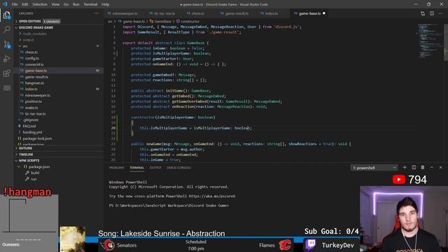This screenshot has width=448, height=252.
Task: Close the terminal panel
Action: (x=440, y=167)
